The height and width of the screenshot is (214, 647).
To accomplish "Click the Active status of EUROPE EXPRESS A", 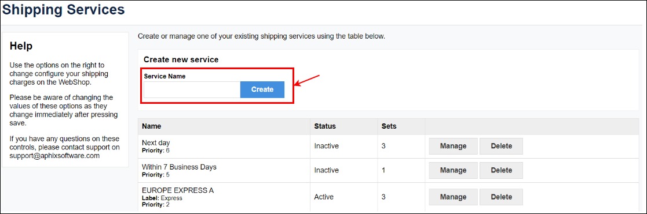I will 323,197.
